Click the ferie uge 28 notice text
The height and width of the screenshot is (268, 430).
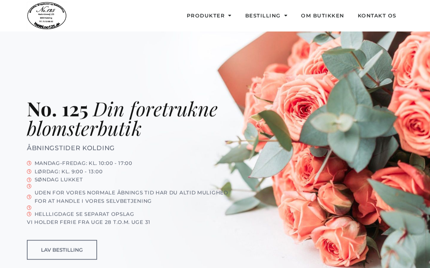pos(88,222)
